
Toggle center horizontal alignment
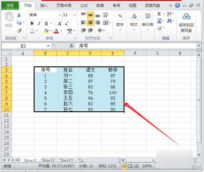90,22
